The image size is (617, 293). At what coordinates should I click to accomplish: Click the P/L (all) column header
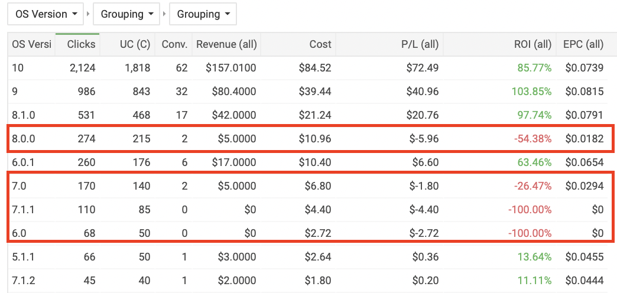(389, 44)
